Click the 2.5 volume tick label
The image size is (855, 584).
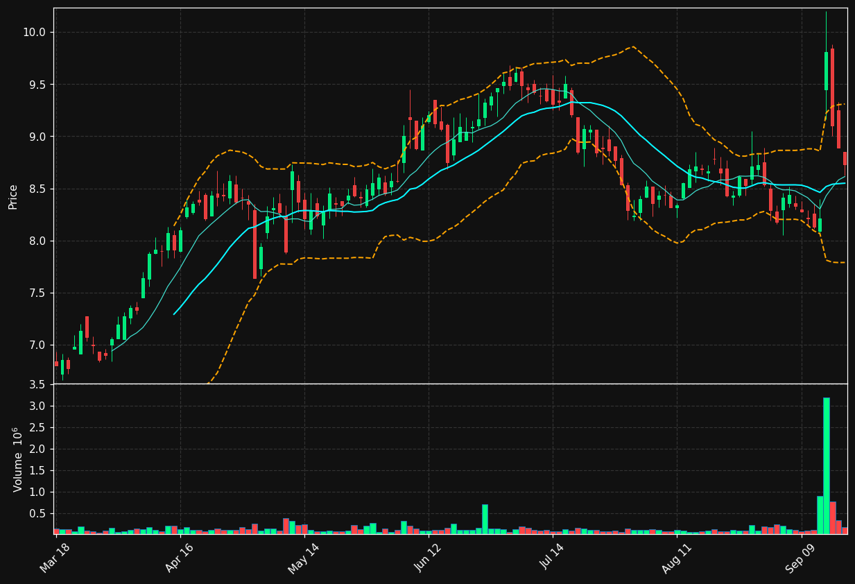click(36, 427)
